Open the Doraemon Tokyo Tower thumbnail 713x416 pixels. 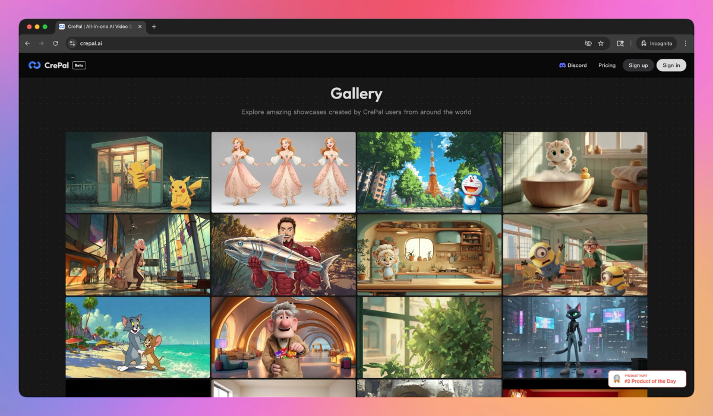pos(430,172)
